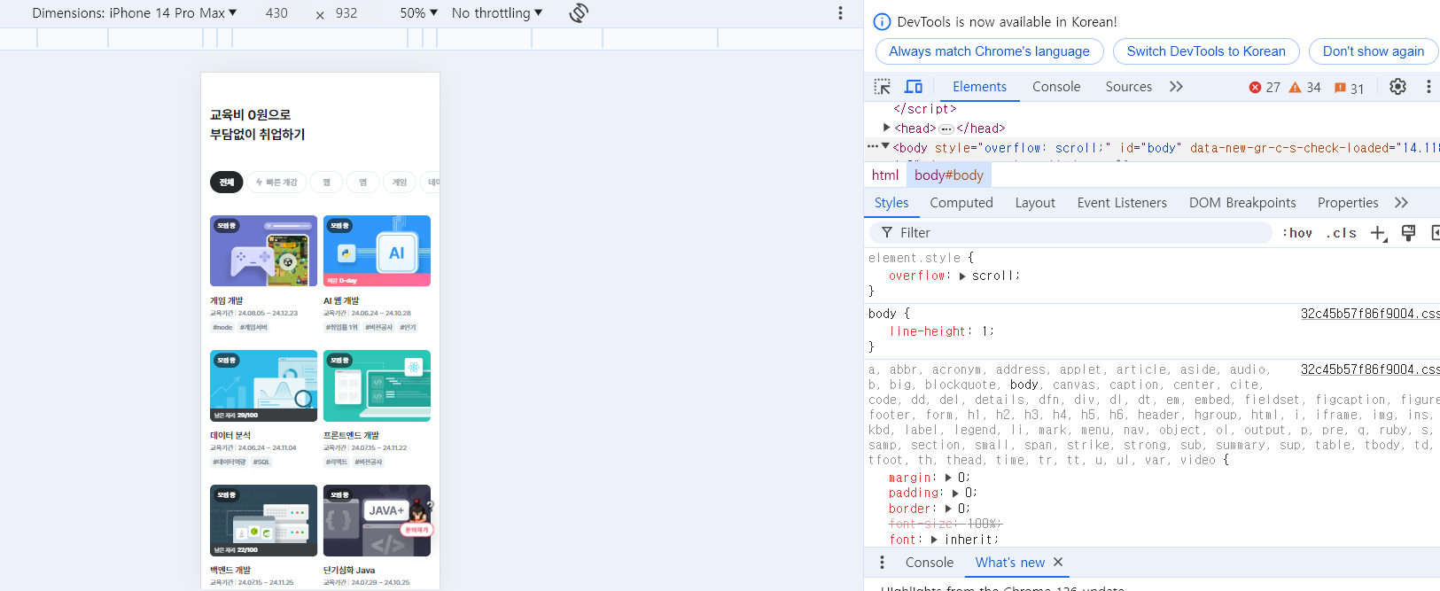The image size is (1440, 591).
Task: Click the Styles Filter input
Action: click(1070, 233)
